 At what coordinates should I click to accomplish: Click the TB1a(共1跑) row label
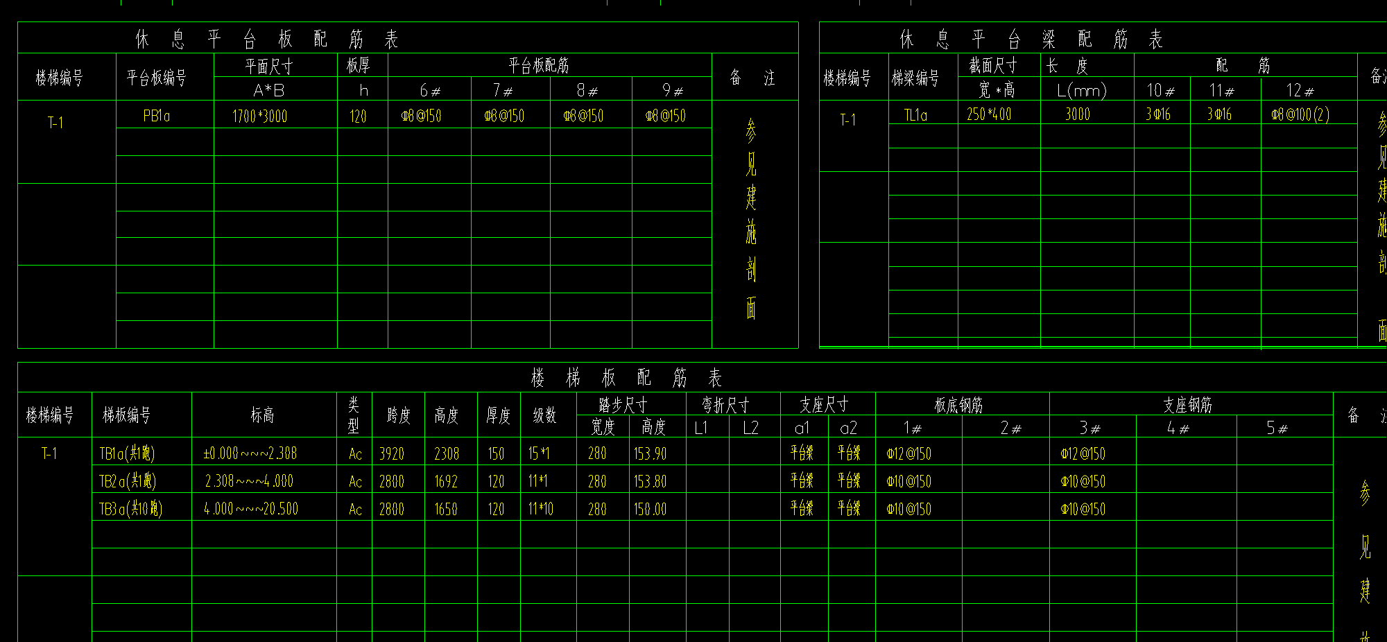coord(127,453)
